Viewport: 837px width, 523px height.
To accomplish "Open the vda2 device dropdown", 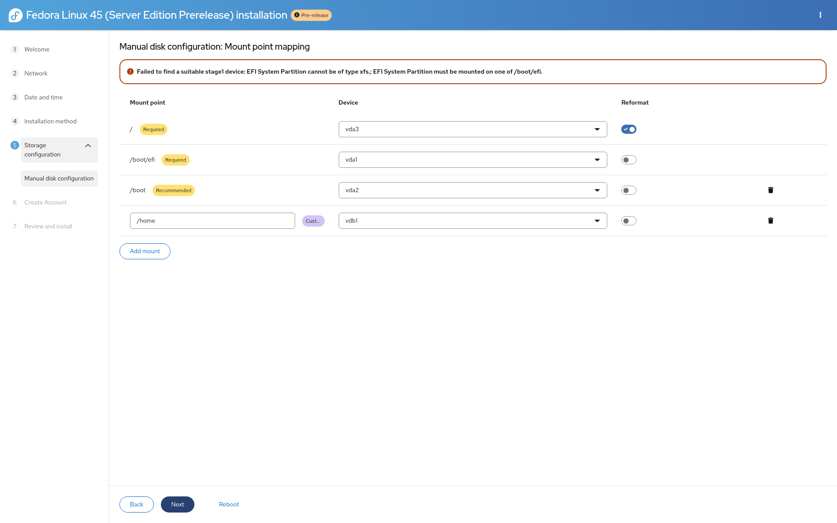I will 473,190.
